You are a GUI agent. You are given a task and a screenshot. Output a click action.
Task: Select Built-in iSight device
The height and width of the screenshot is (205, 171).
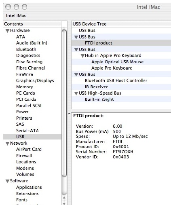pos(121,99)
